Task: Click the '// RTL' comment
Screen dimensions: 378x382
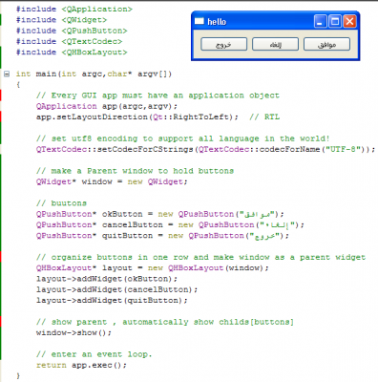Action: [x=264, y=117]
